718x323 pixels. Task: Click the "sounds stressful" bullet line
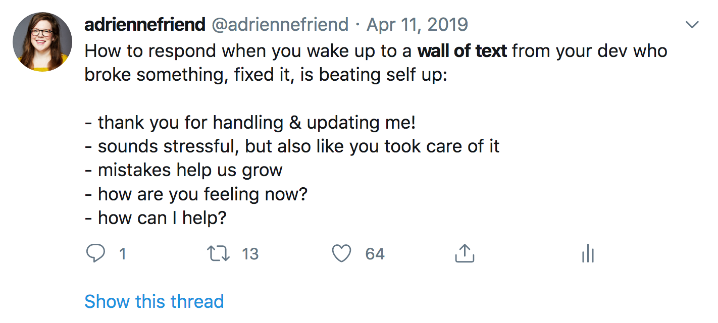click(292, 146)
